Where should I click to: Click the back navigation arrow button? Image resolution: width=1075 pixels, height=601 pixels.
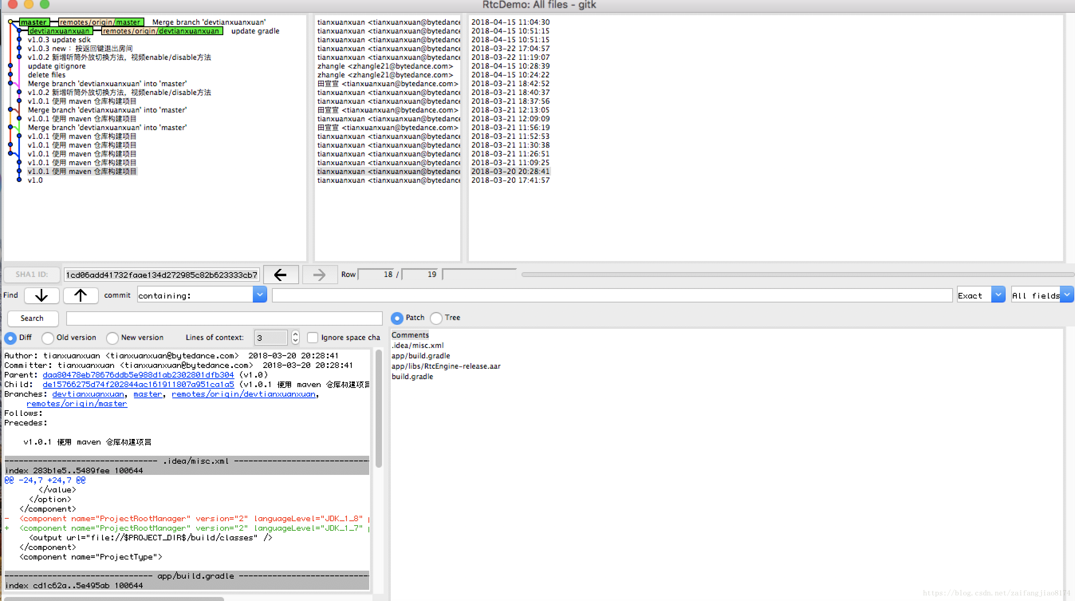[280, 275]
